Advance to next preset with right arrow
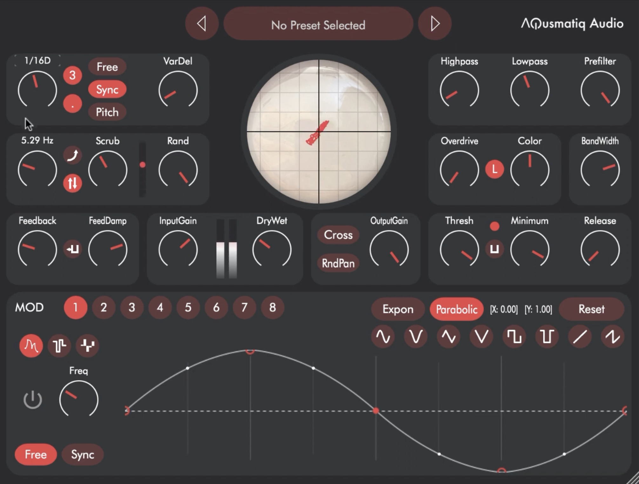 (x=434, y=24)
